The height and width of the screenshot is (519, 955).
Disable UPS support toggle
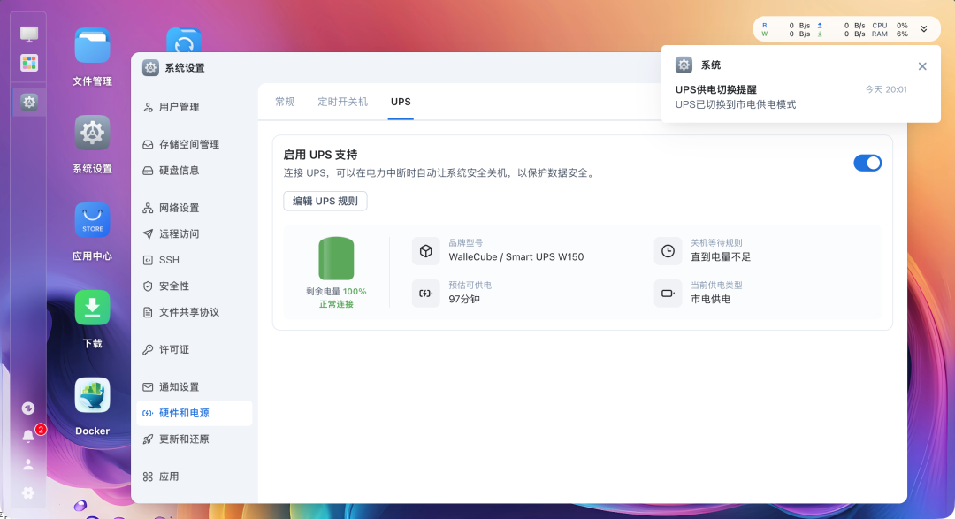tap(867, 163)
